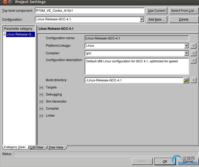Screen dimensions: 199x167
Task: Expand the Compiler settings section
Action: (x=41, y=109)
